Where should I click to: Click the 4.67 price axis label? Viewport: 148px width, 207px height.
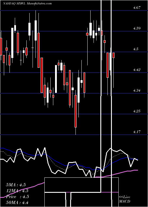[x=137, y=8]
